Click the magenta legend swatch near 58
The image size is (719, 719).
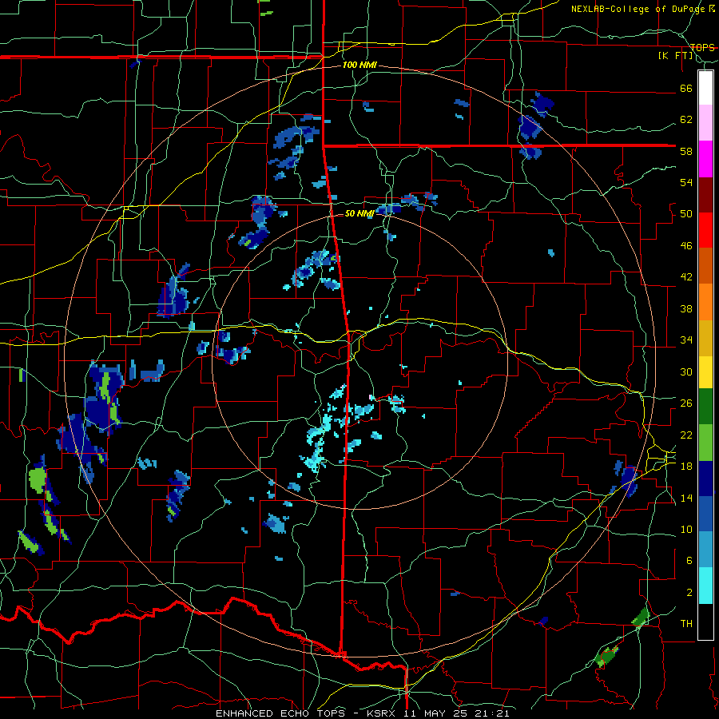coord(705,159)
